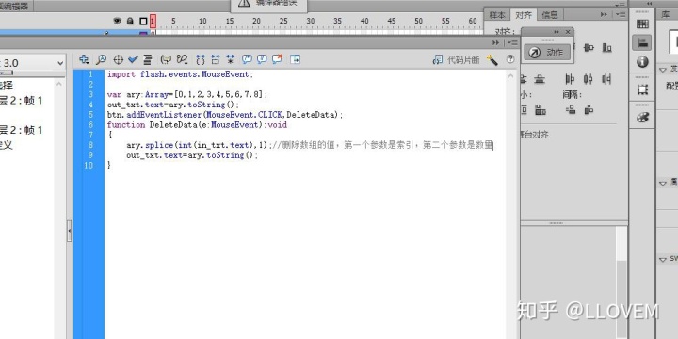Image resolution: width=678 pixels, height=339 pixels.
Task: Open the Debug options icon menu
Action: (x=182, y=59)
